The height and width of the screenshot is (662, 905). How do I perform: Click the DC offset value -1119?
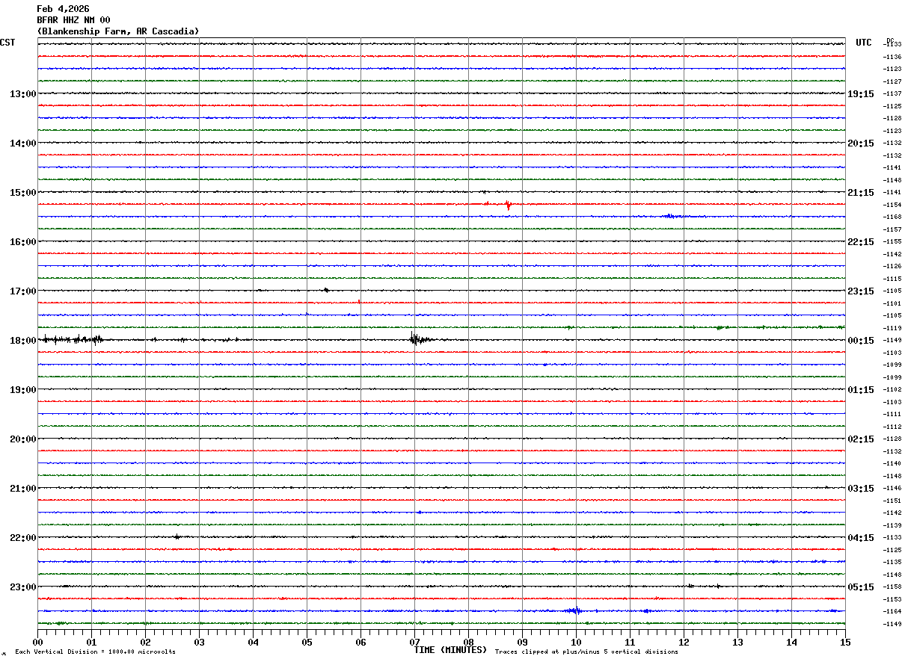[892, 328]
